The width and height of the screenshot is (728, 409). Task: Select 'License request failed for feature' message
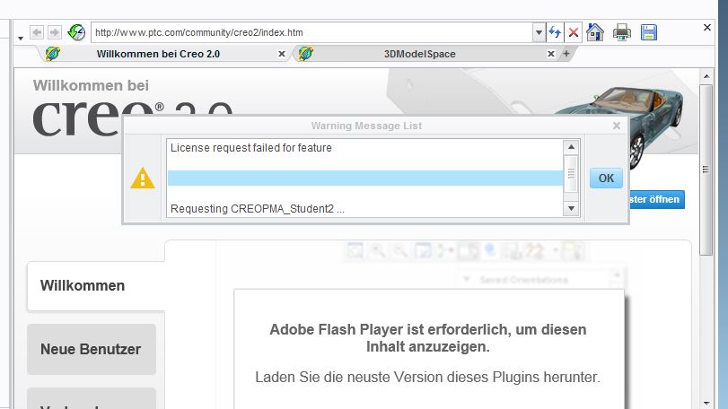tap(250, 148)
